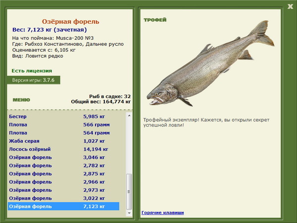
Task: Click the Трофейный экземпляр description text
Action: 206,122
